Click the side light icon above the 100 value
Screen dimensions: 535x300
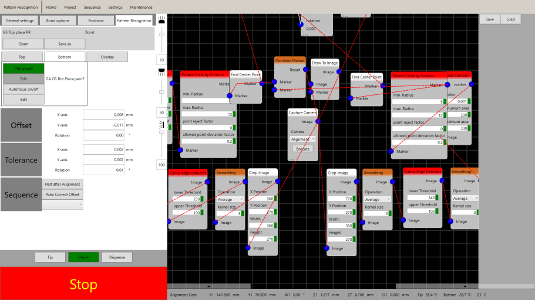(161, 124)
